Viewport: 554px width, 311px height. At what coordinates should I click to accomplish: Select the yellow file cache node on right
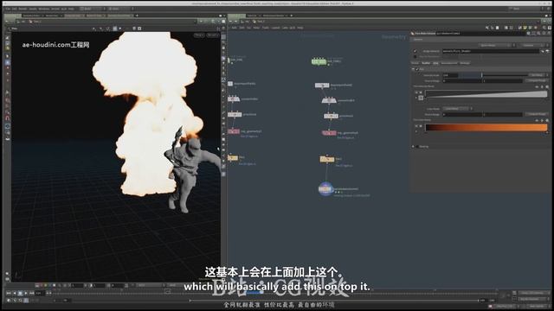click(x=327, y=159)
